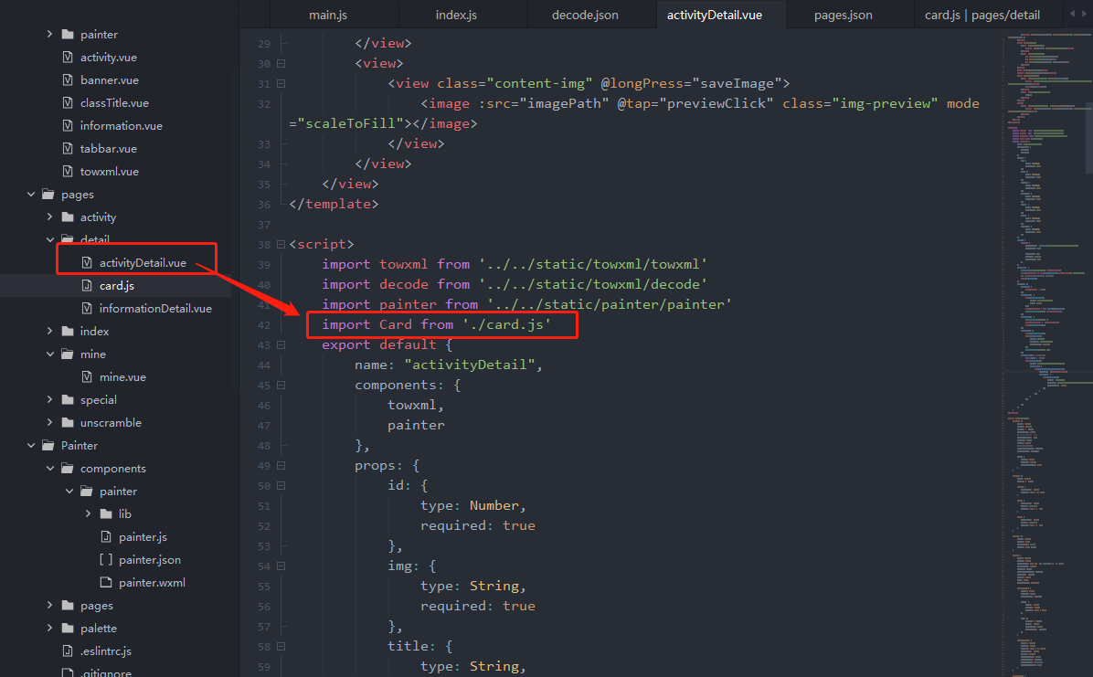
Task: Expand the lib folder chevron
Action: pos(88,513)
